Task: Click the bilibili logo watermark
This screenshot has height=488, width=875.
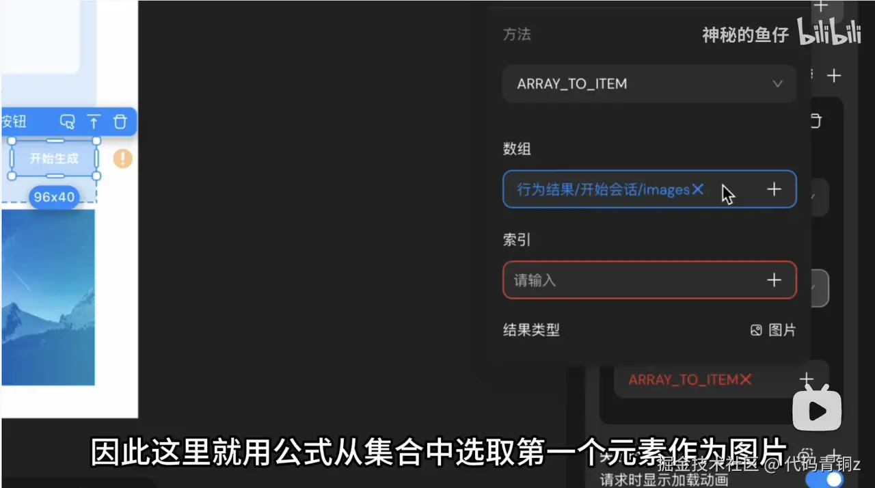Action: (829, 32)
